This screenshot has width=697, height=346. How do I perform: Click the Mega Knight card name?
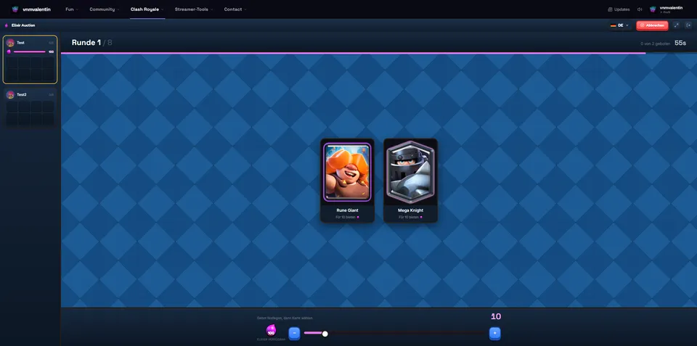pyautogui.click(x=410, y=210)
